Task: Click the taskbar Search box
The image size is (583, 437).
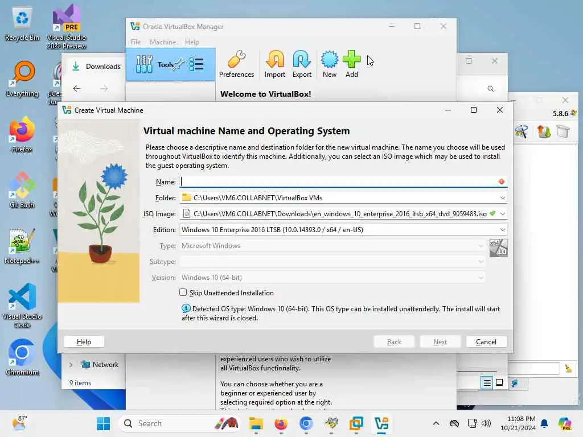Action: pyautogui.click(x=179, y=423)
